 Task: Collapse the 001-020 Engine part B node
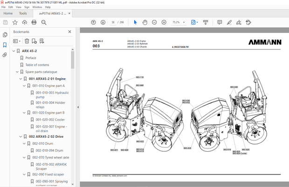[24, 113]
